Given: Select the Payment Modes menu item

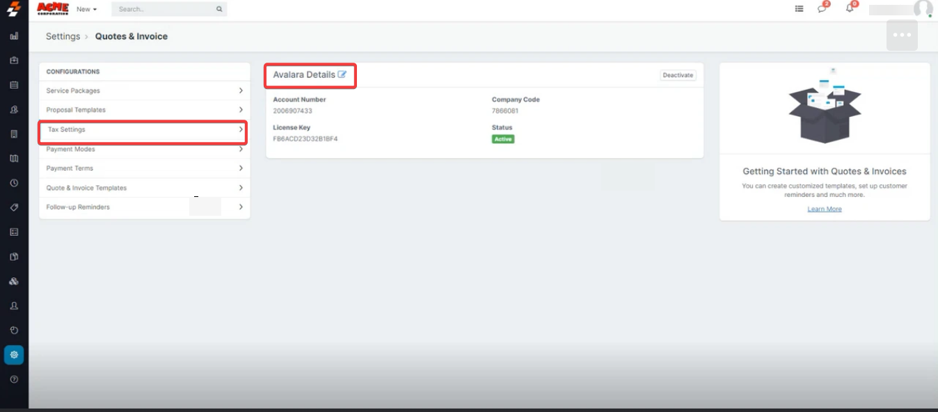Looking at the screenshot, I should point(144,149).
